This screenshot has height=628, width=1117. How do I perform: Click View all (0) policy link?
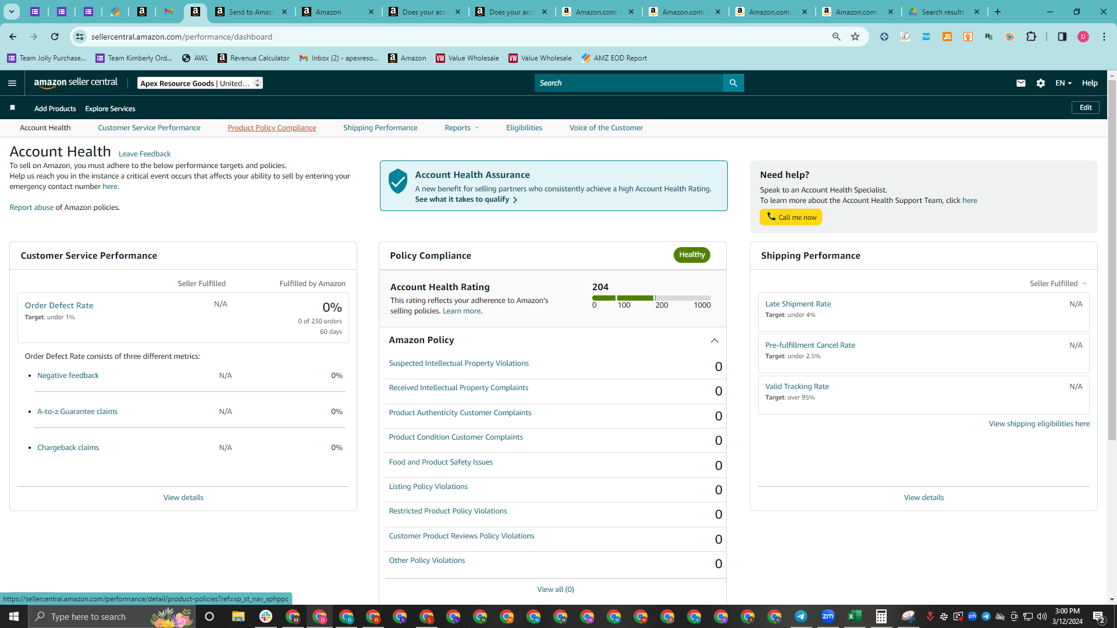click(x=556, y=590)
